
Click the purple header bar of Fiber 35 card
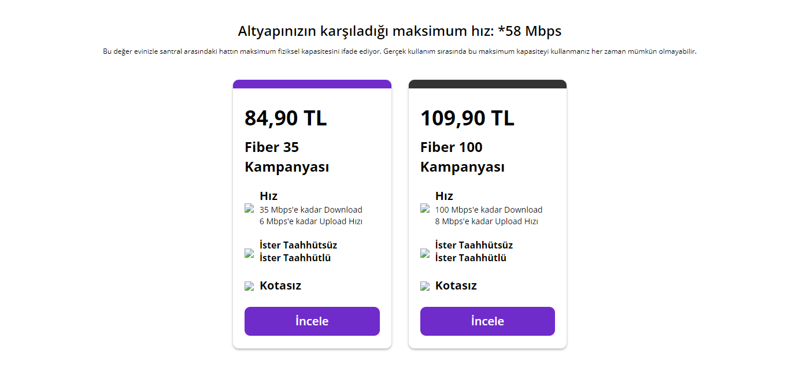pos(312,84)
